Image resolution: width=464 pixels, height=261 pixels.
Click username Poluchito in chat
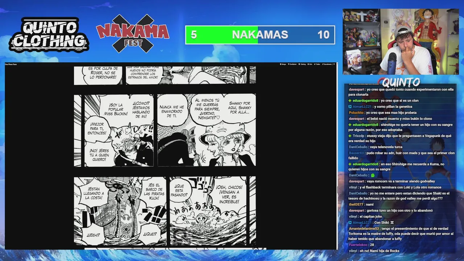pos(356,113)
